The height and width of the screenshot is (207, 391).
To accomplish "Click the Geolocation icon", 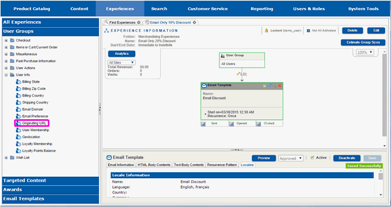I will click(18, 137).
